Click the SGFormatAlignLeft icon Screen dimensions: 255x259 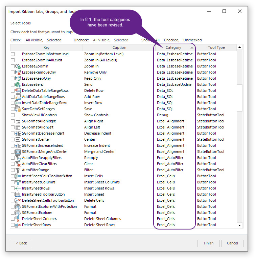click(x=18, y=127)
